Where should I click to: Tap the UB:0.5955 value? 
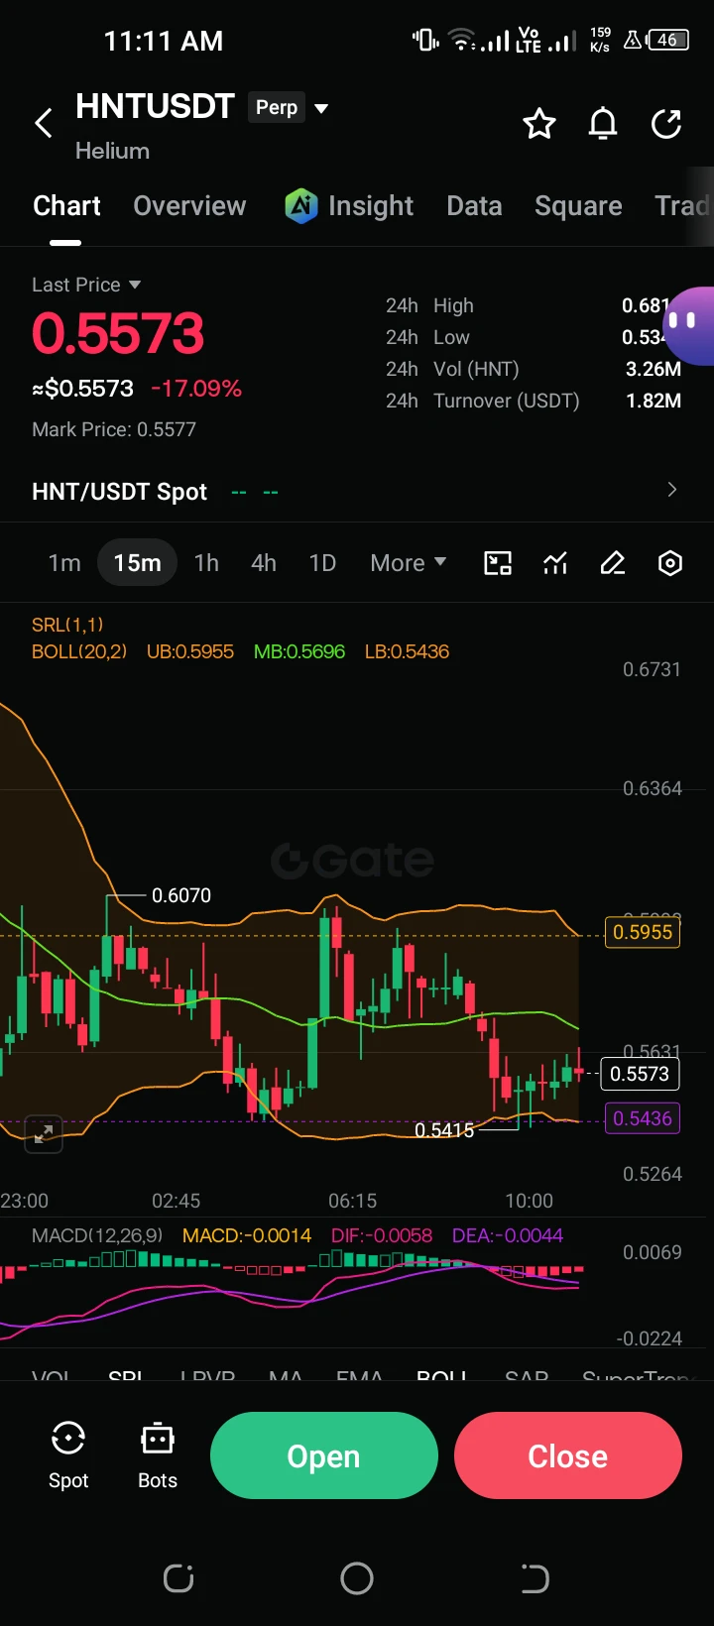(190, 651)
